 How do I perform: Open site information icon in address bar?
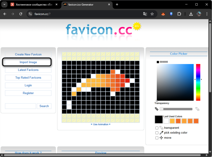point(30,14)
